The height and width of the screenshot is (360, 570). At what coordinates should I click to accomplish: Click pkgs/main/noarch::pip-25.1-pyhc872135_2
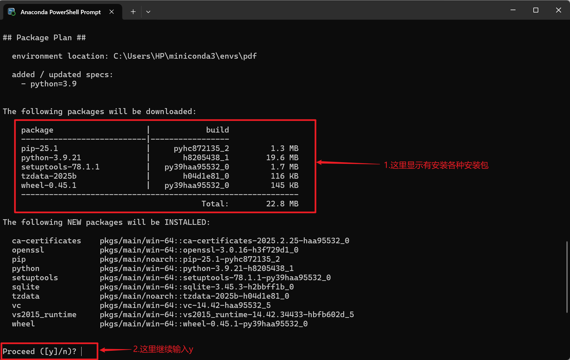[x=190, y=259]
